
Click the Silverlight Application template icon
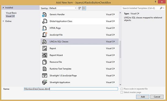44,82
